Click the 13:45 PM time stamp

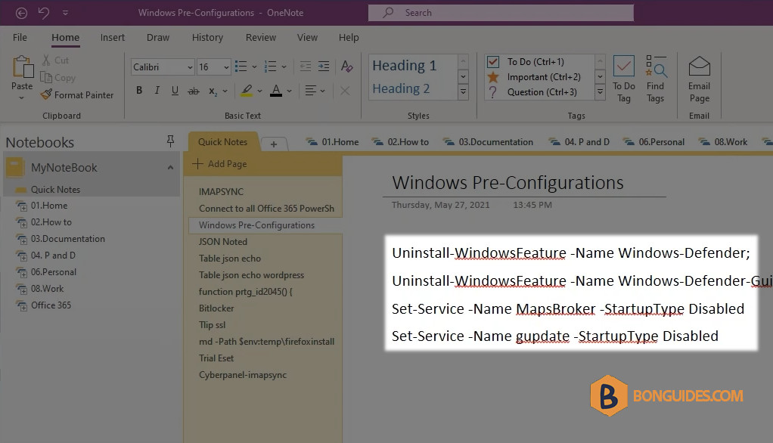(532, 205)
